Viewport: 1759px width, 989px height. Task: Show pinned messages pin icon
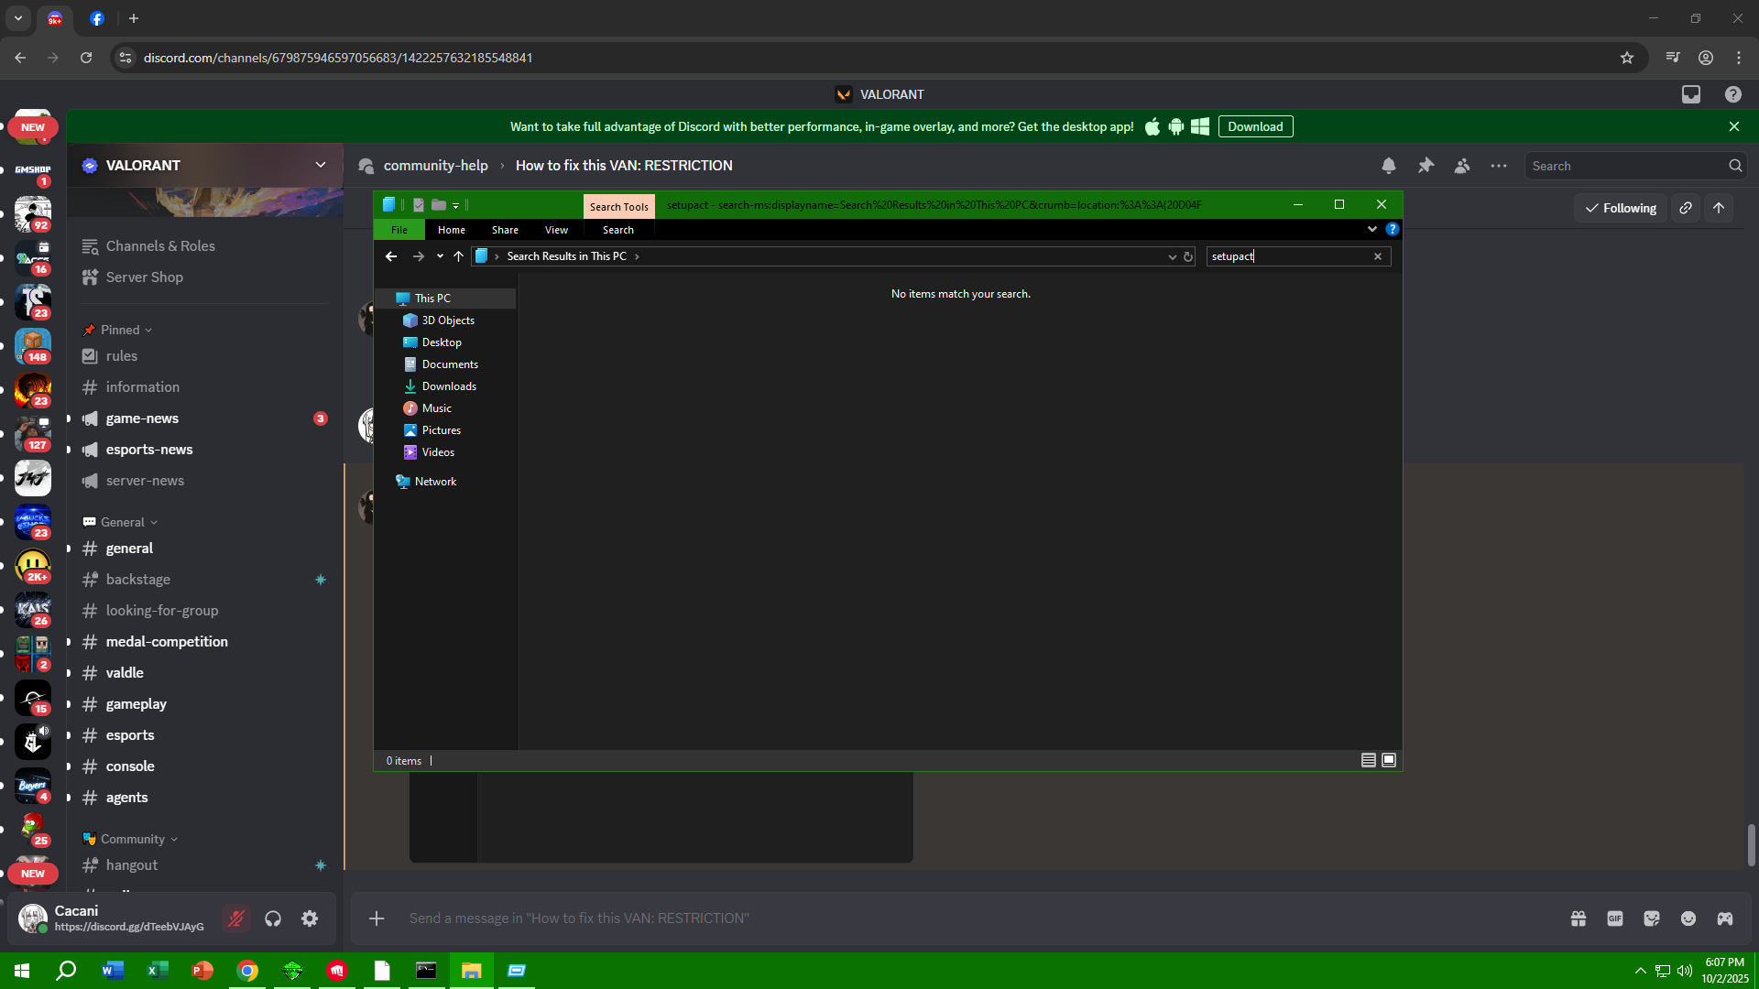pyautogui.click(x=1426, y=166)
